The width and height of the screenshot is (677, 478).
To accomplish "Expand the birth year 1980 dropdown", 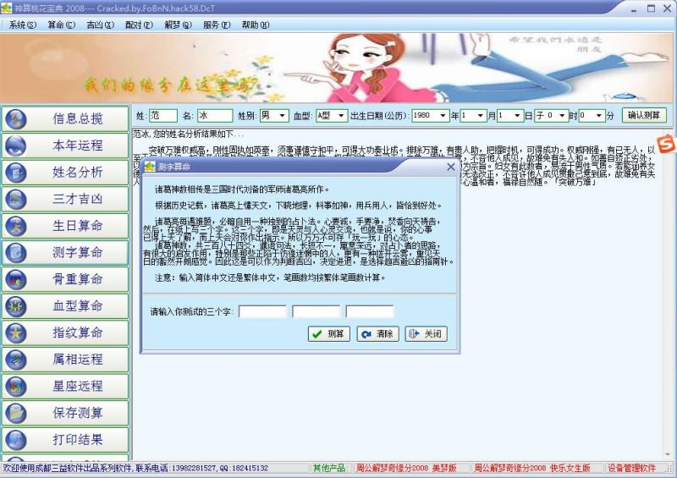I will click(443, 116).
